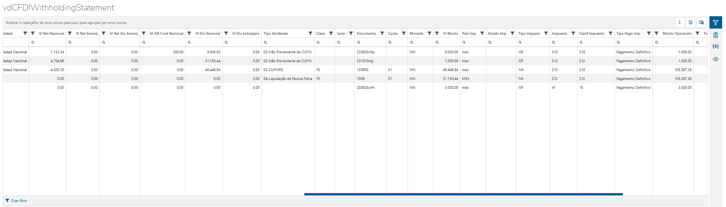
Task: Open filter funnel for Documento column
Action: pyautogui.click(x=382, y=34)
